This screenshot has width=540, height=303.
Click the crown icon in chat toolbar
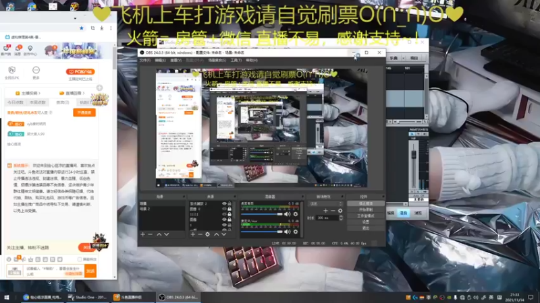(30, 259)
